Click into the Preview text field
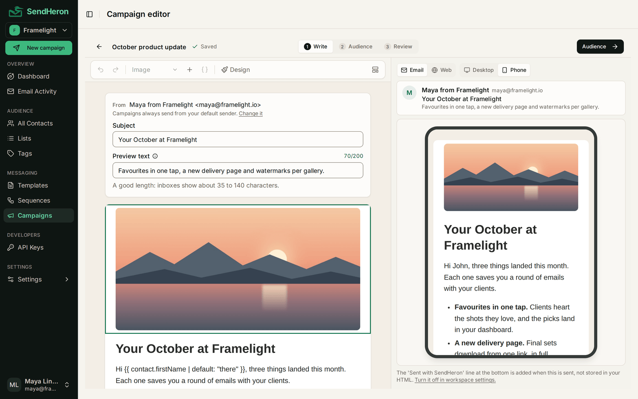The width and height of the screenshot is (638, 399). 238,170
